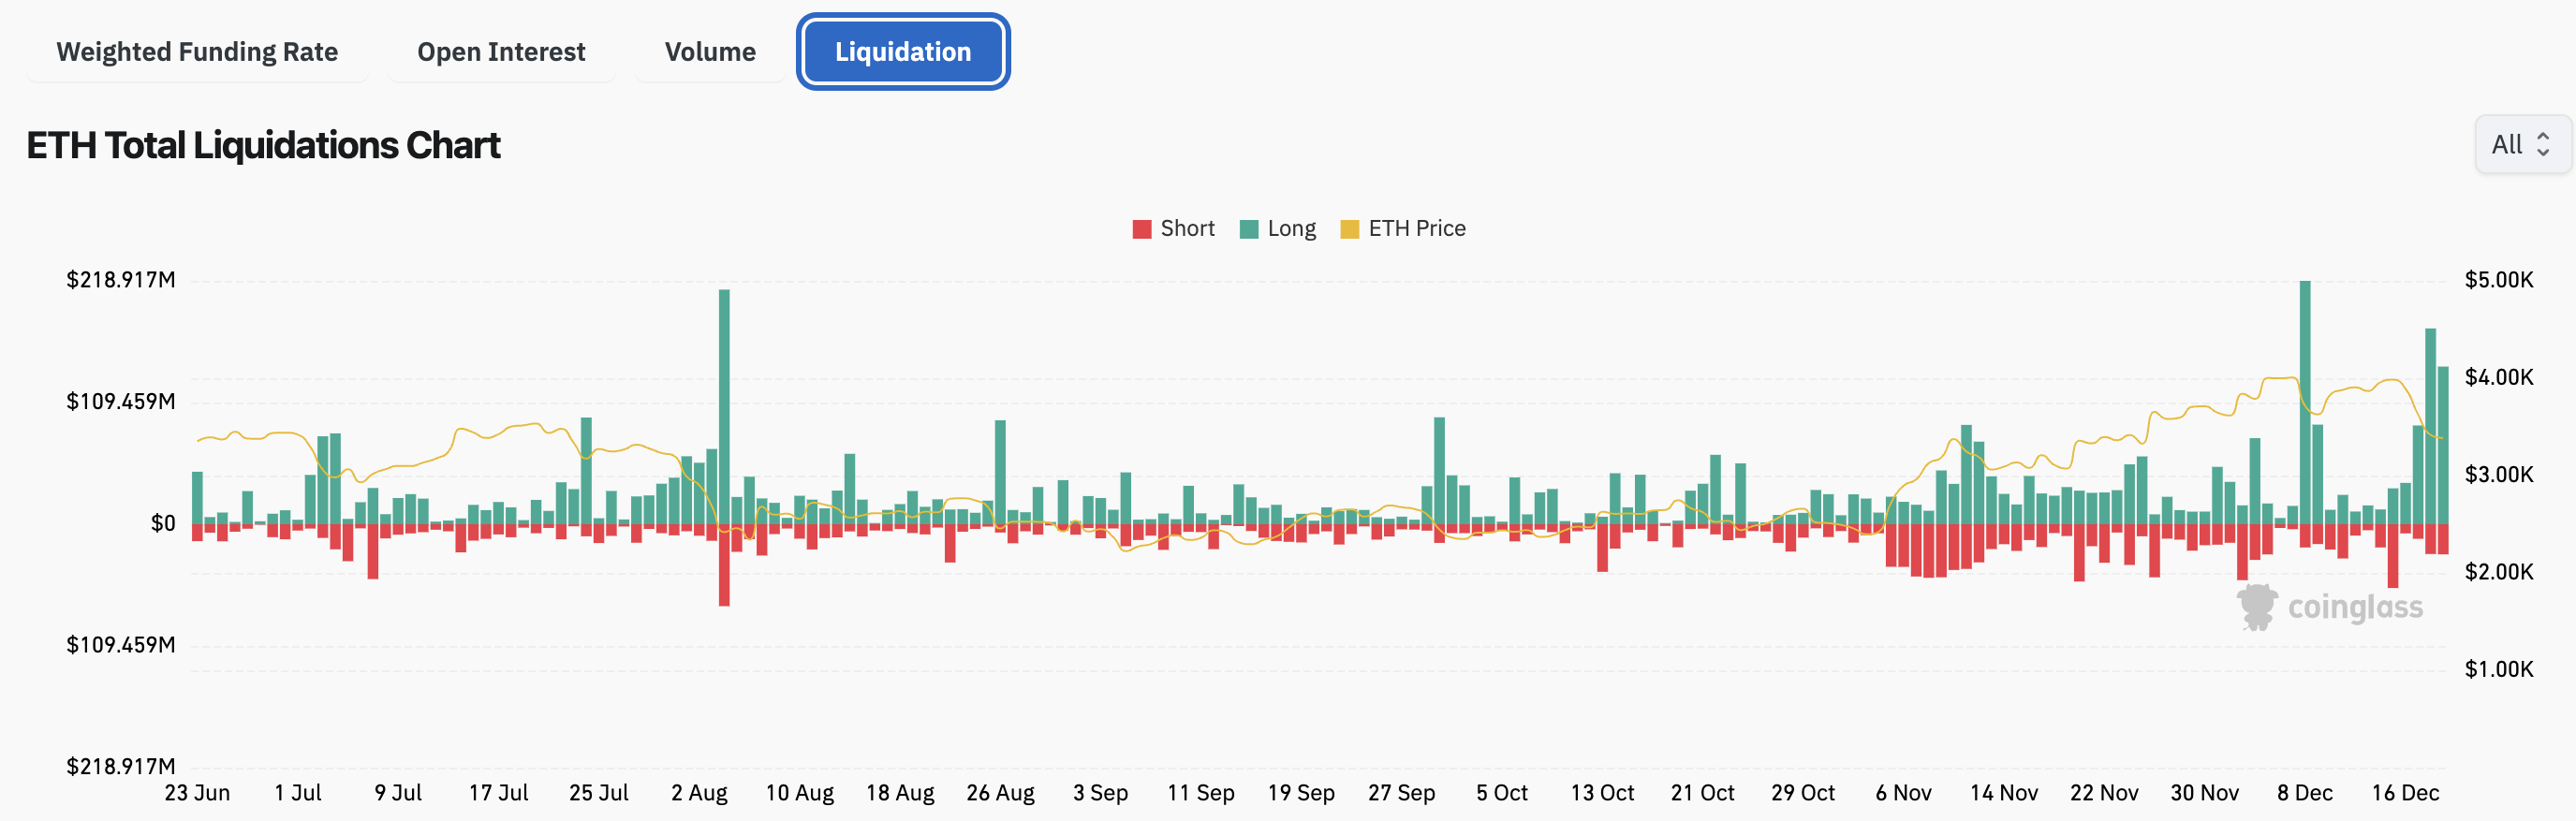Image resolution: width=2576 pixels, height=821 pixels.
Task: Toggle the Long series legend label
Action: (x=1291, y=229)
